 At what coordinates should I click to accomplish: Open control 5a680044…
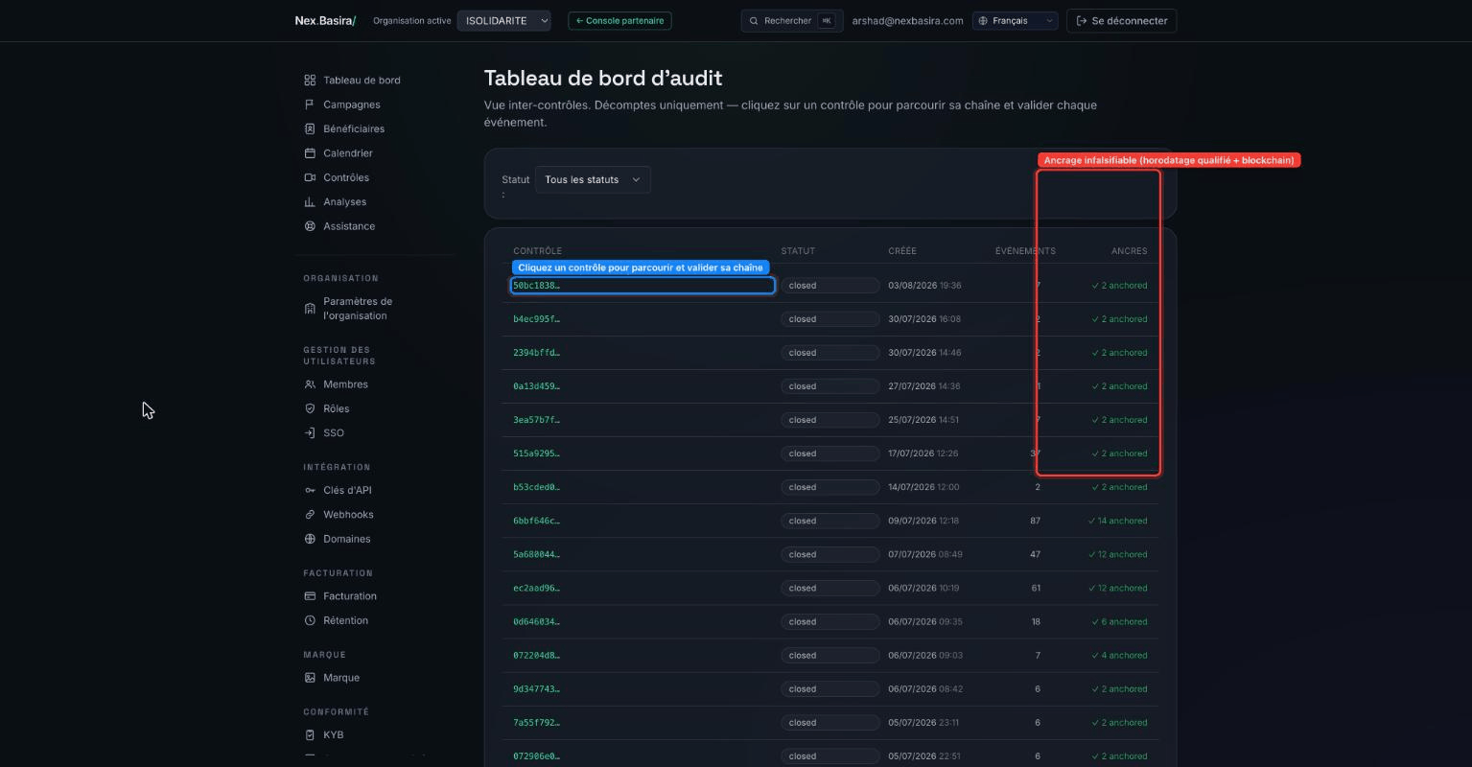pyautogui.click(x=536, y=554)
